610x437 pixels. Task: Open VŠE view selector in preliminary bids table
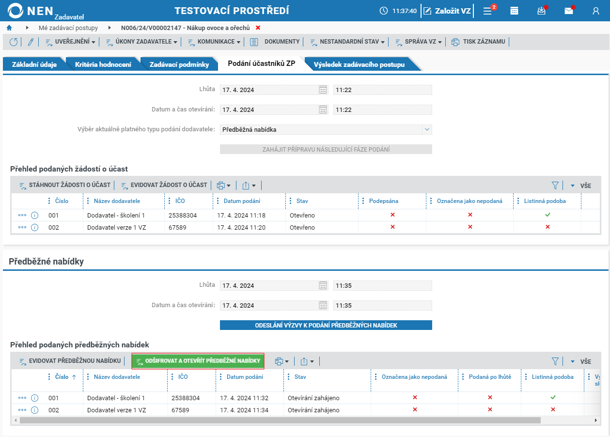coord(580,361)
